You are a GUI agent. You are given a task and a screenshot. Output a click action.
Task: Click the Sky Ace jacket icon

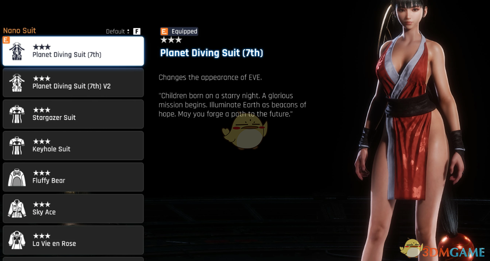(16, 209)
